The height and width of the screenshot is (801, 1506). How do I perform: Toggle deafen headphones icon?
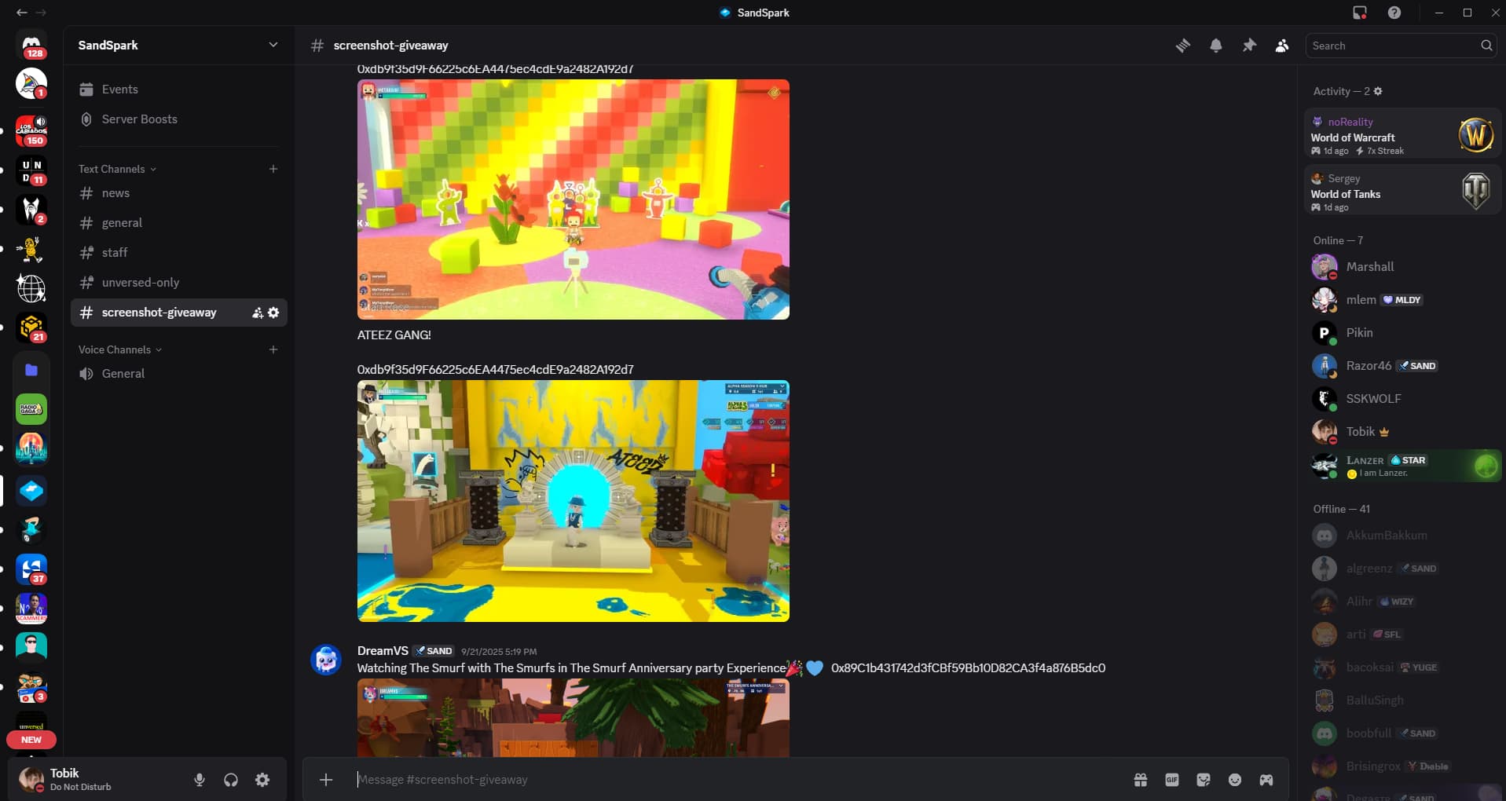(x=231, y=780)
